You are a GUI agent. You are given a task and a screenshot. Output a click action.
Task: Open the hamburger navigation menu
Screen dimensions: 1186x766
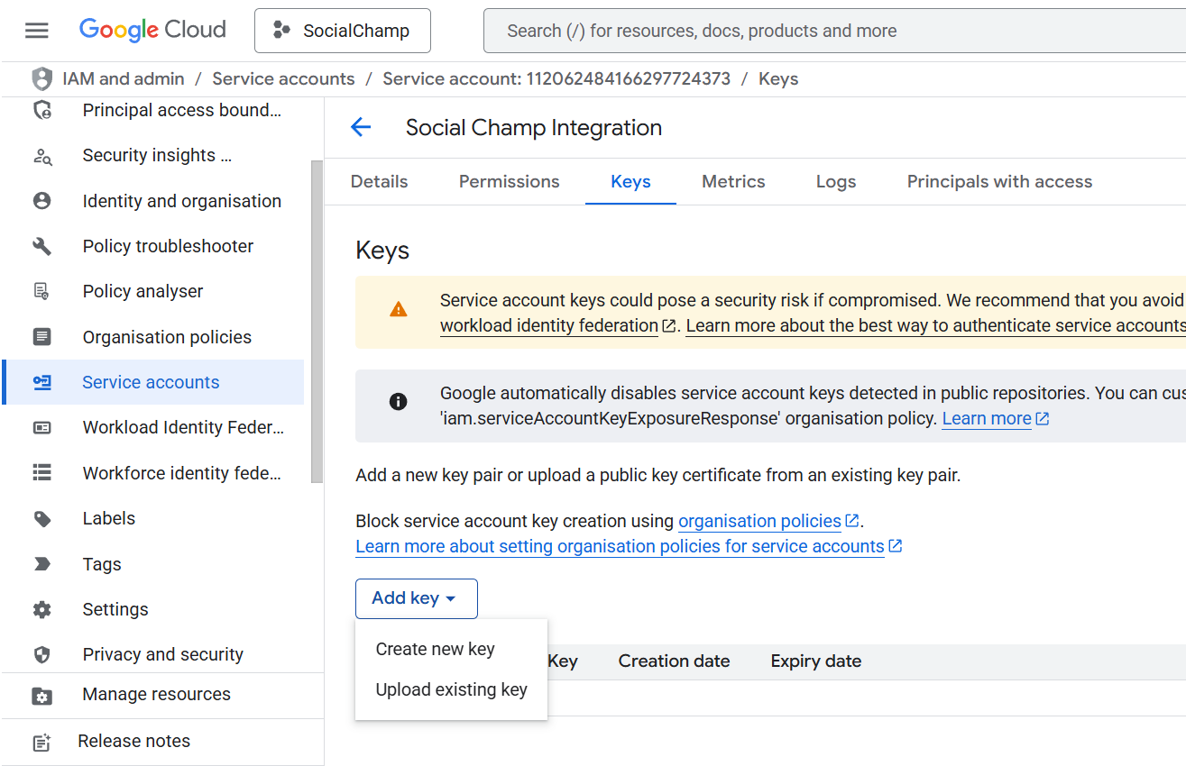[x=37, y=31]
